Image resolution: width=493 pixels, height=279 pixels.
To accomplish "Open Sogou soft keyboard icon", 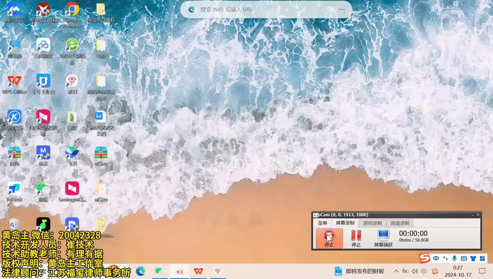I will (464, 258).
